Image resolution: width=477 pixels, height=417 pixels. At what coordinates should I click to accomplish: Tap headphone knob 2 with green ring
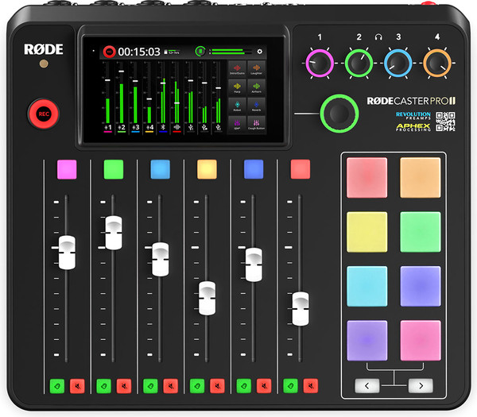[x=359, y=63]
